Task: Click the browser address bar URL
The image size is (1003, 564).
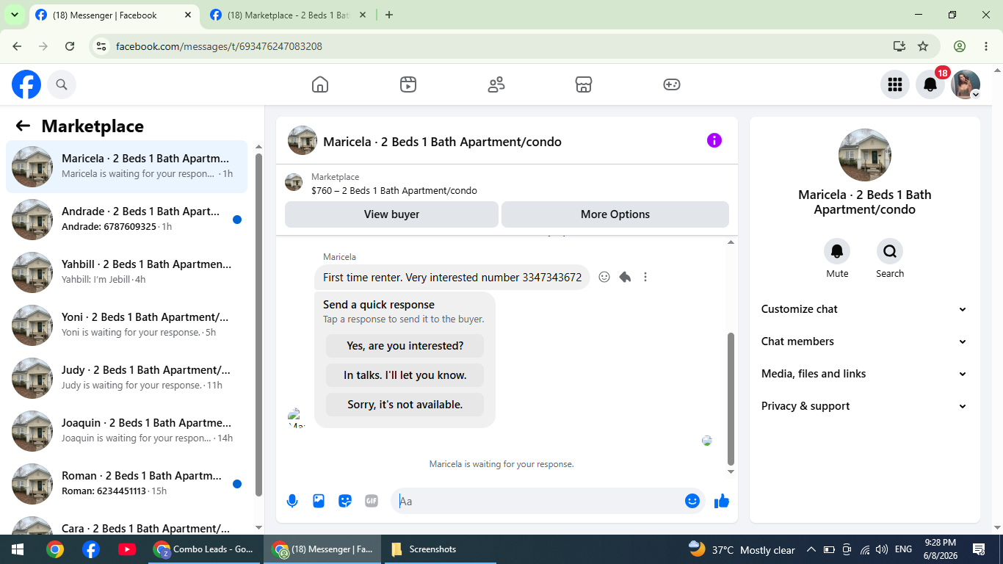Action: click(219, 46)
